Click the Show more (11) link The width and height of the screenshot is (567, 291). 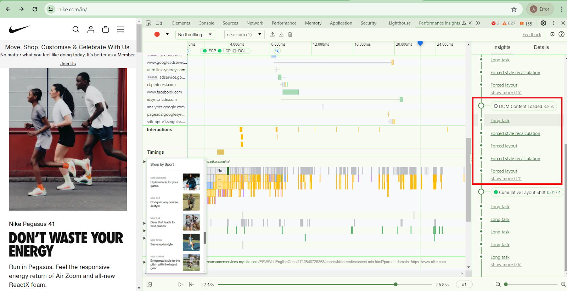point(506,178)
